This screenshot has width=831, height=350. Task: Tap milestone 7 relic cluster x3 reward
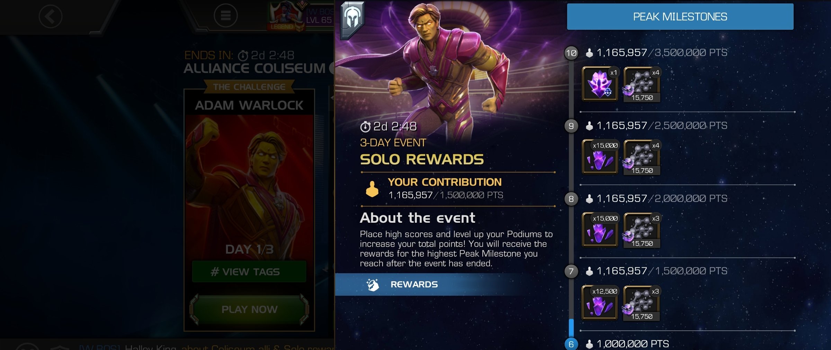(641, 303)
